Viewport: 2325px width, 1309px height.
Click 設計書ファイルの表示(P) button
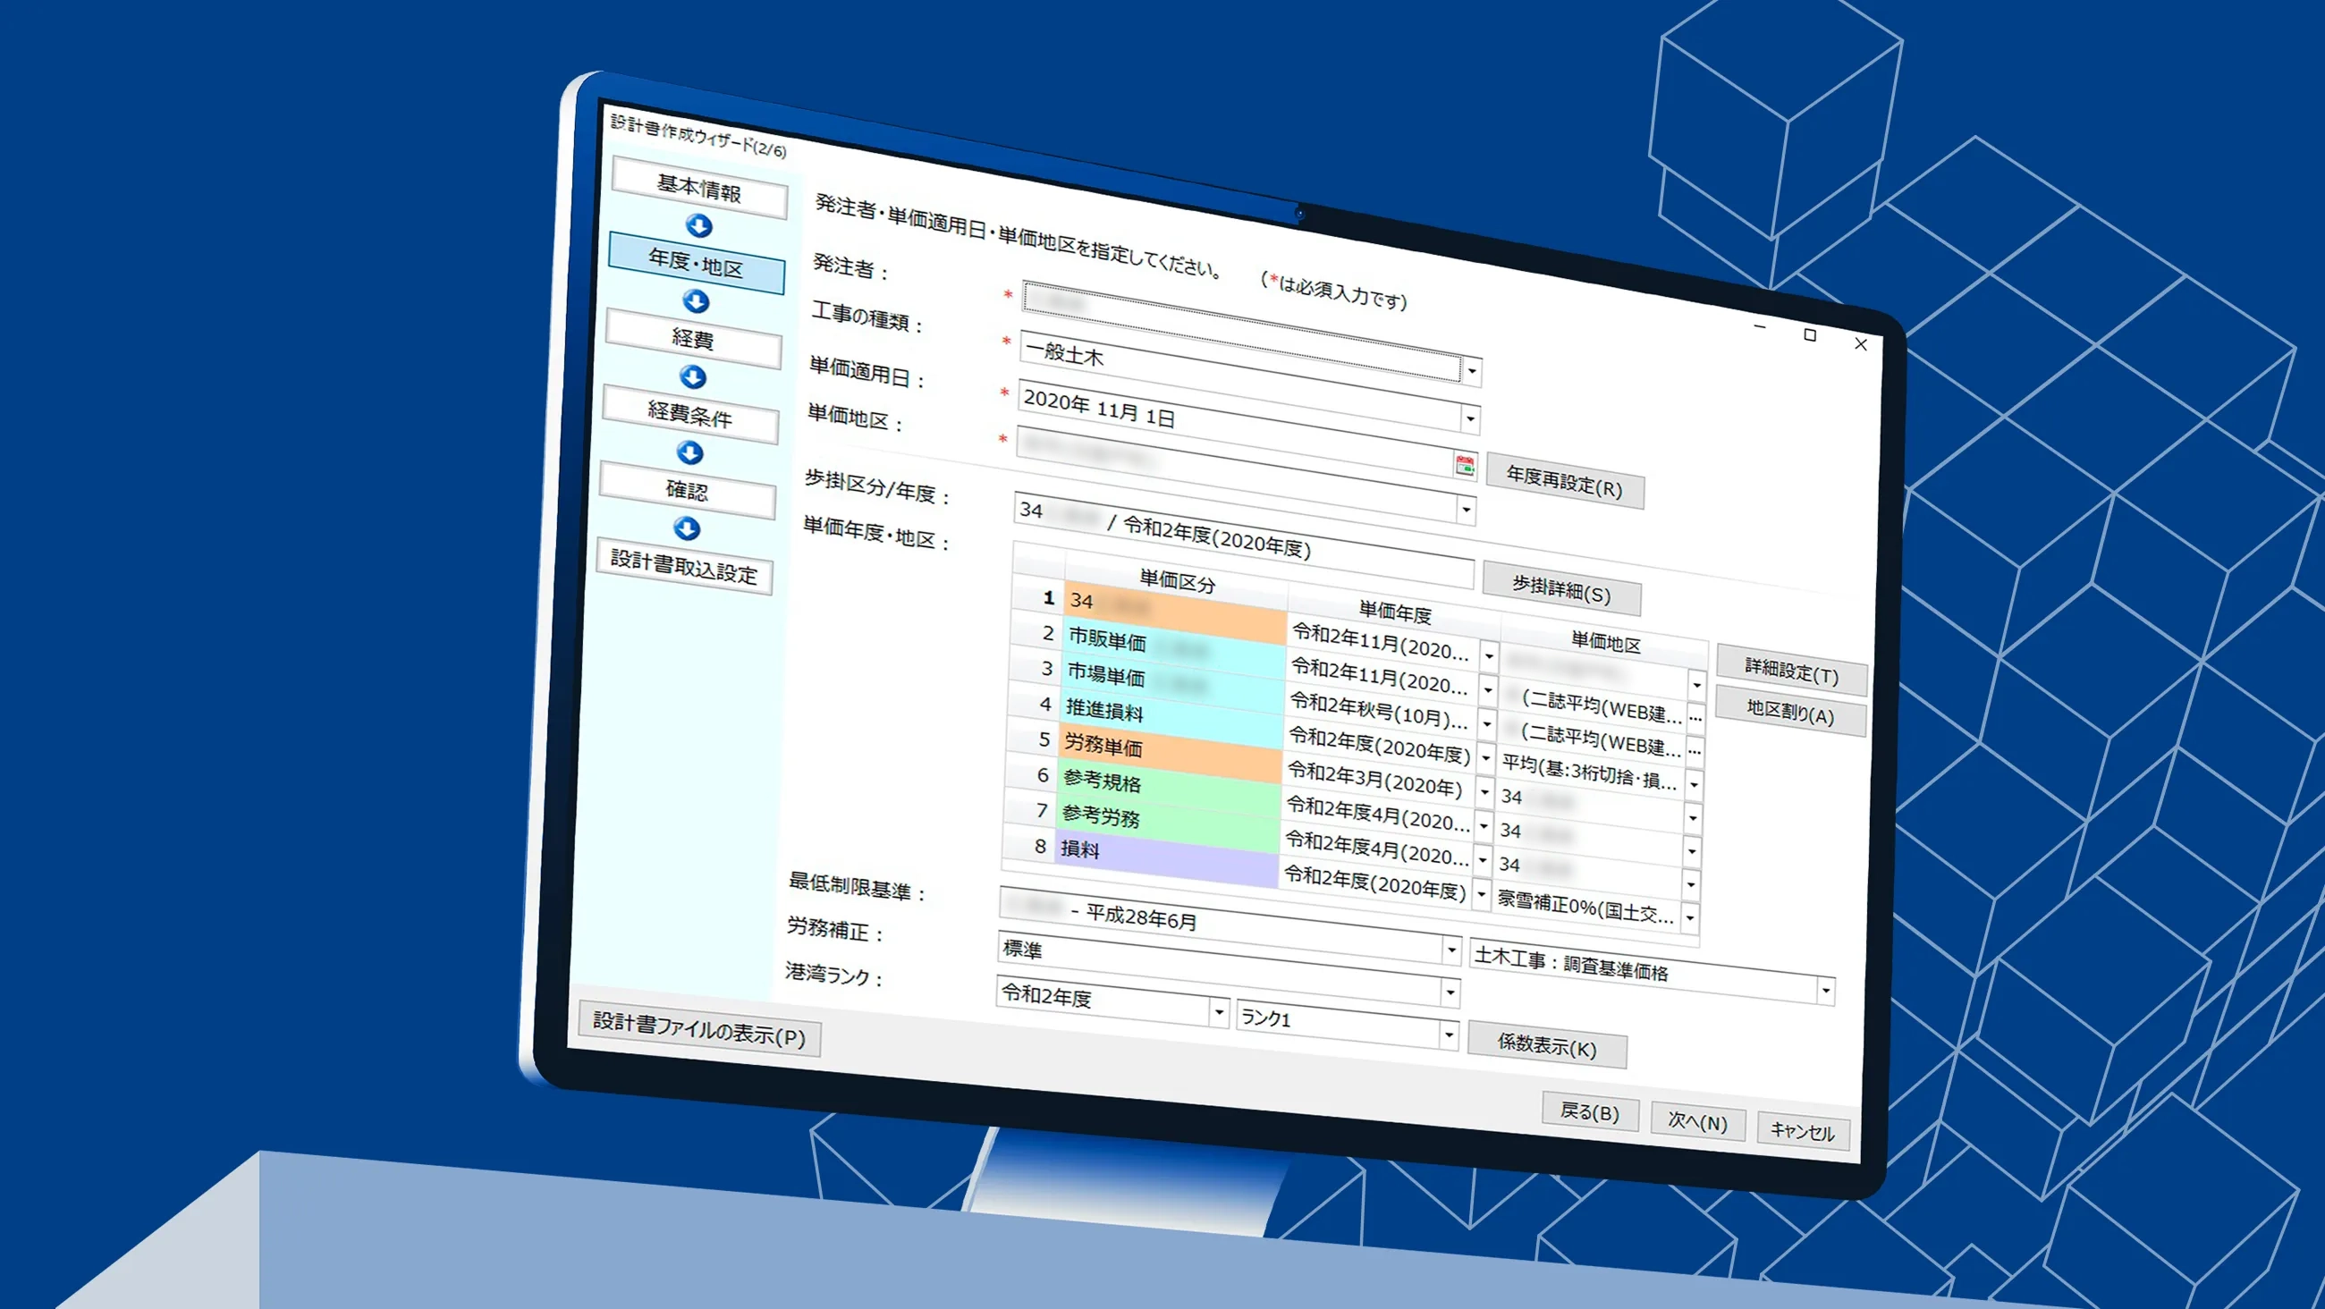tap(698, 1029)
